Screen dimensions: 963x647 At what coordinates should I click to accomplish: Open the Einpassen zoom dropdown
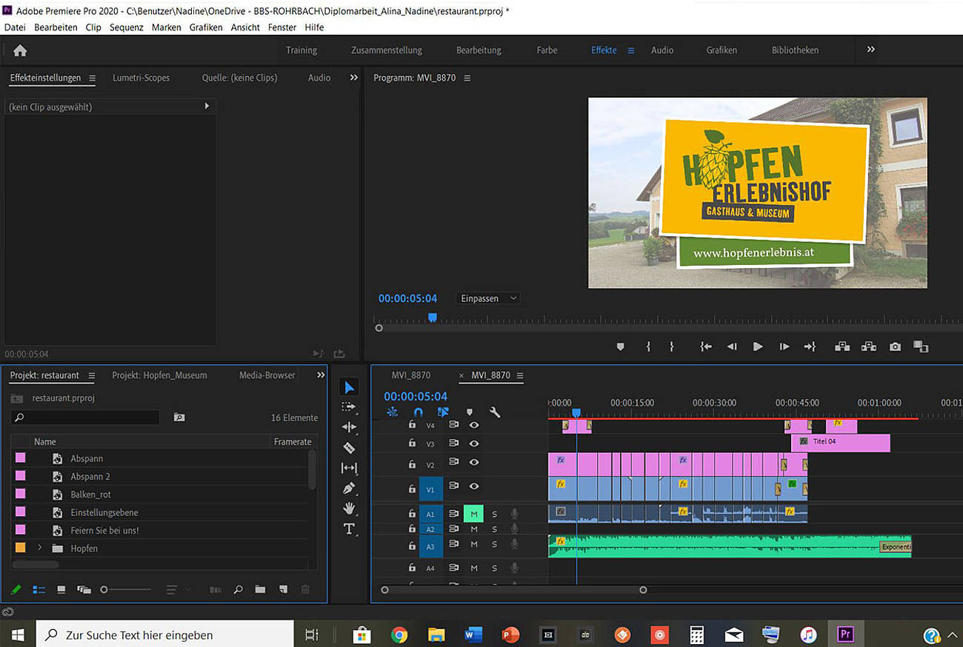(x=487, y=298)
